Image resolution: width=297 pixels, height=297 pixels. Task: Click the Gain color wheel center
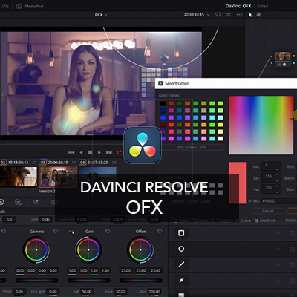click(x=88, y=250)
